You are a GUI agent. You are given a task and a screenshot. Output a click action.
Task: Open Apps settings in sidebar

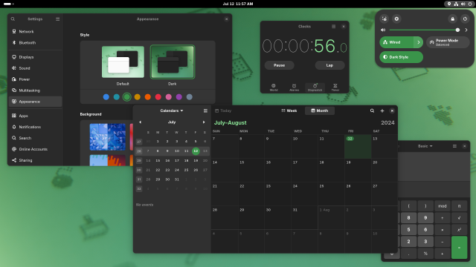point(35,116)
